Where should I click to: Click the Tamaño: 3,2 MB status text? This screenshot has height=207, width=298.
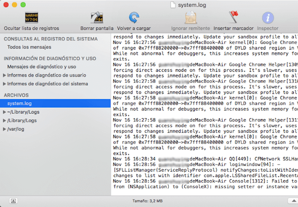pyautogui.click(x=148, y=201)
